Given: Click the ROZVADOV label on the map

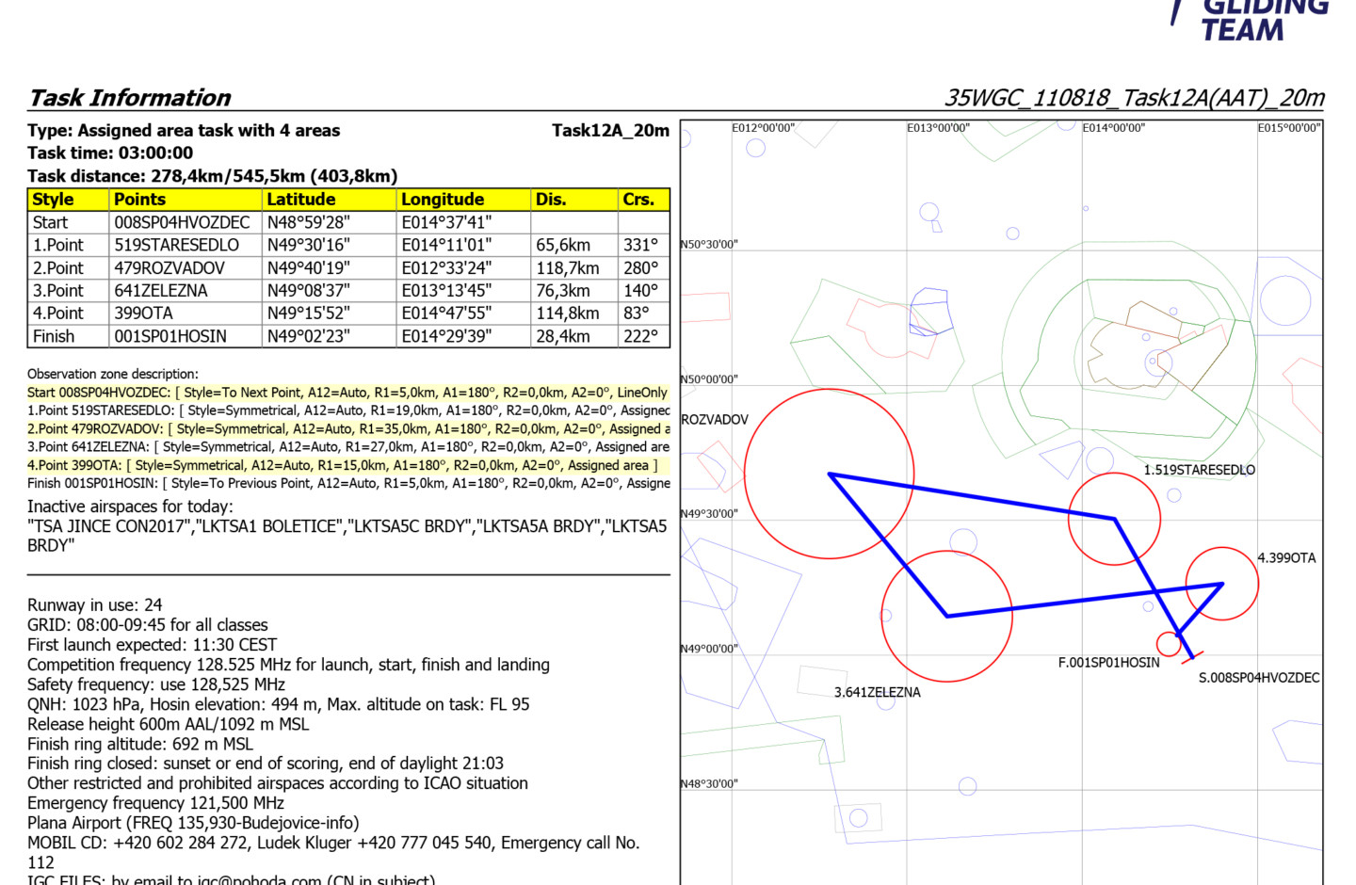Looking at the screenshot, I should click(715, 420).
